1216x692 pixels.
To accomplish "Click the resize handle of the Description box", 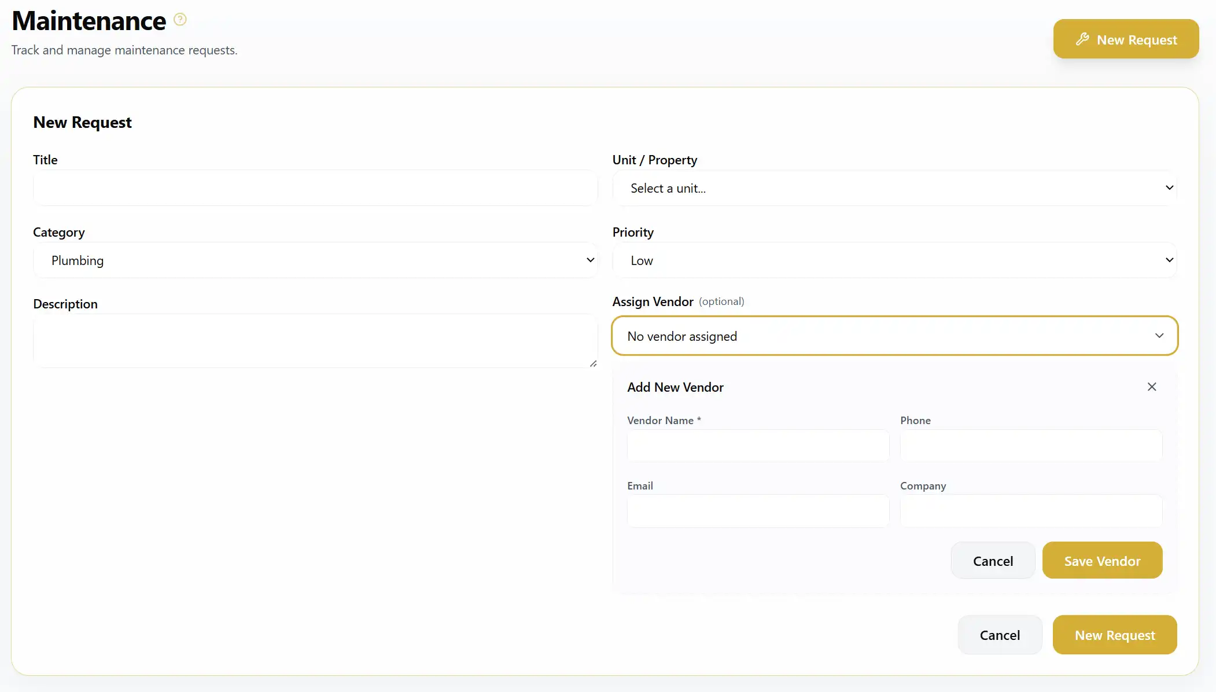I will 594,363.
